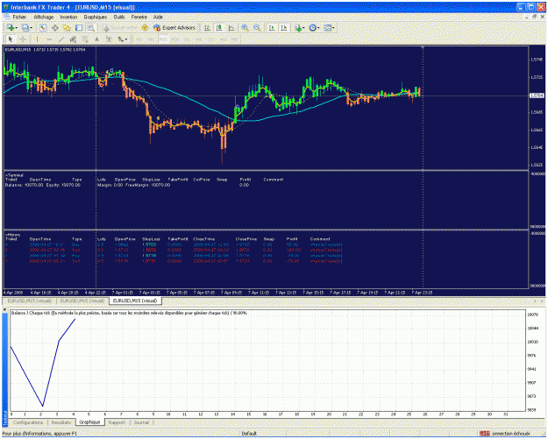
Task: Toggle the Strategy Tester panel icon
Action: 91,27
